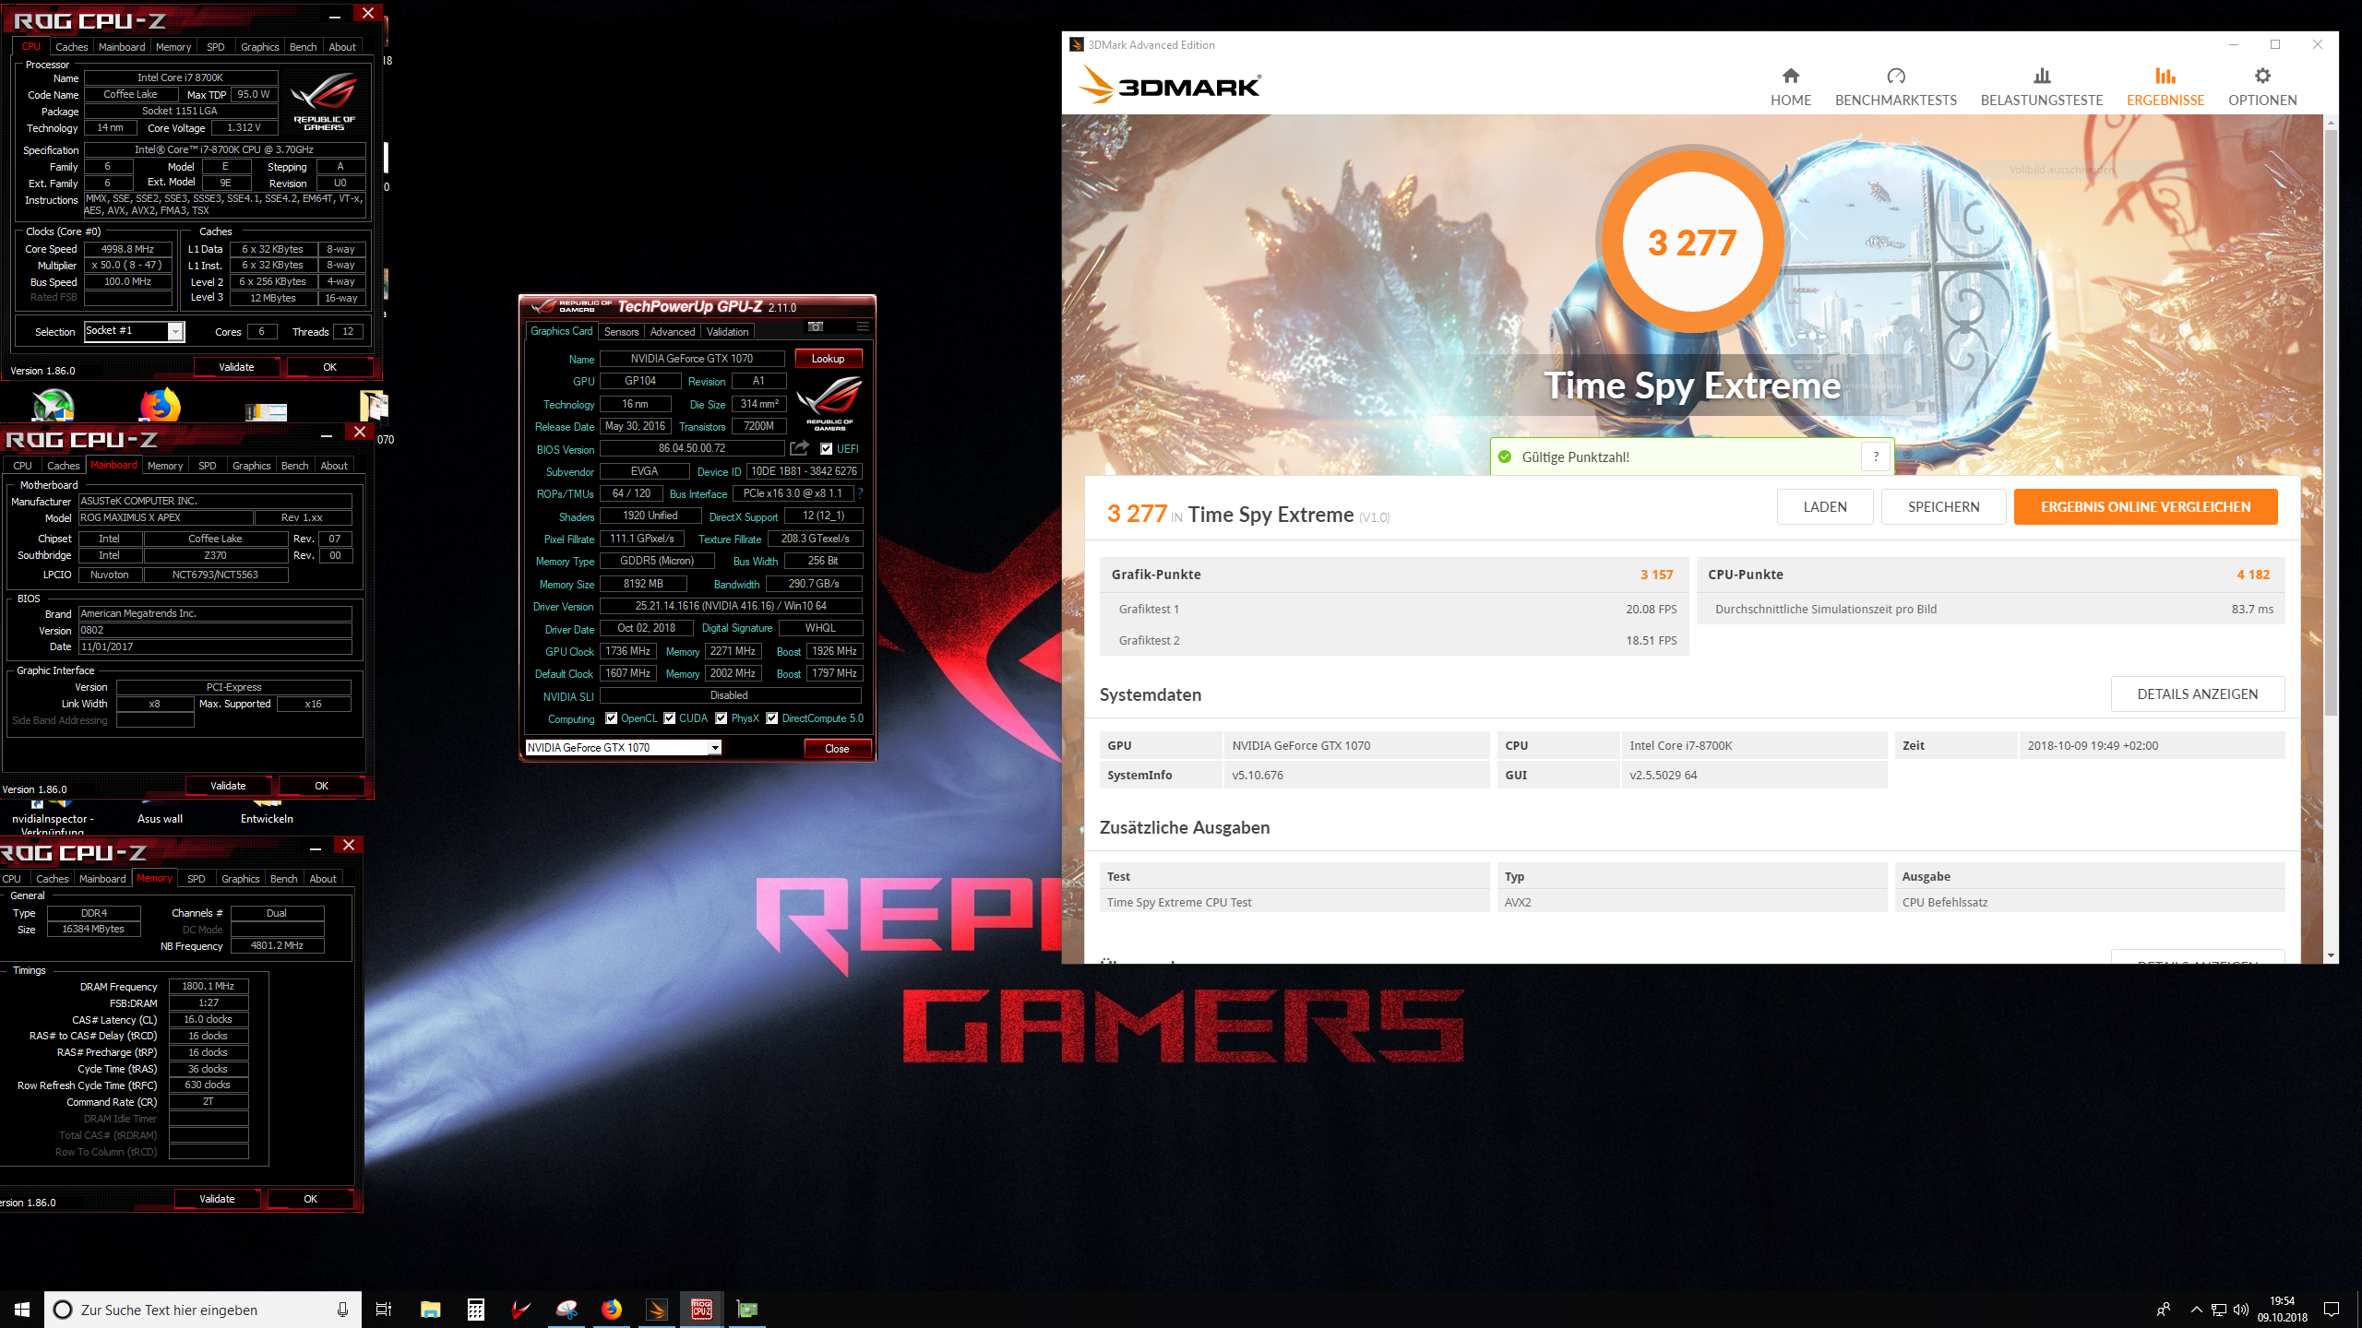
Task: Click the BIOS export share icon in GPU-Z
Action: (799, 448)
